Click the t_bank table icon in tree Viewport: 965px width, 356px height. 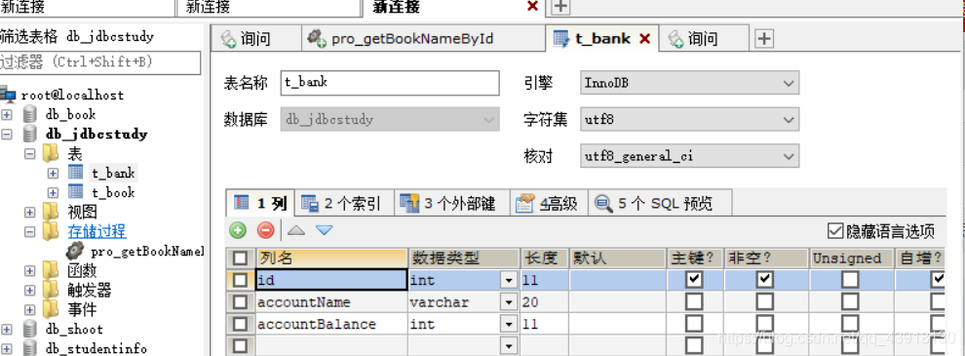click(x=75, y=173)
